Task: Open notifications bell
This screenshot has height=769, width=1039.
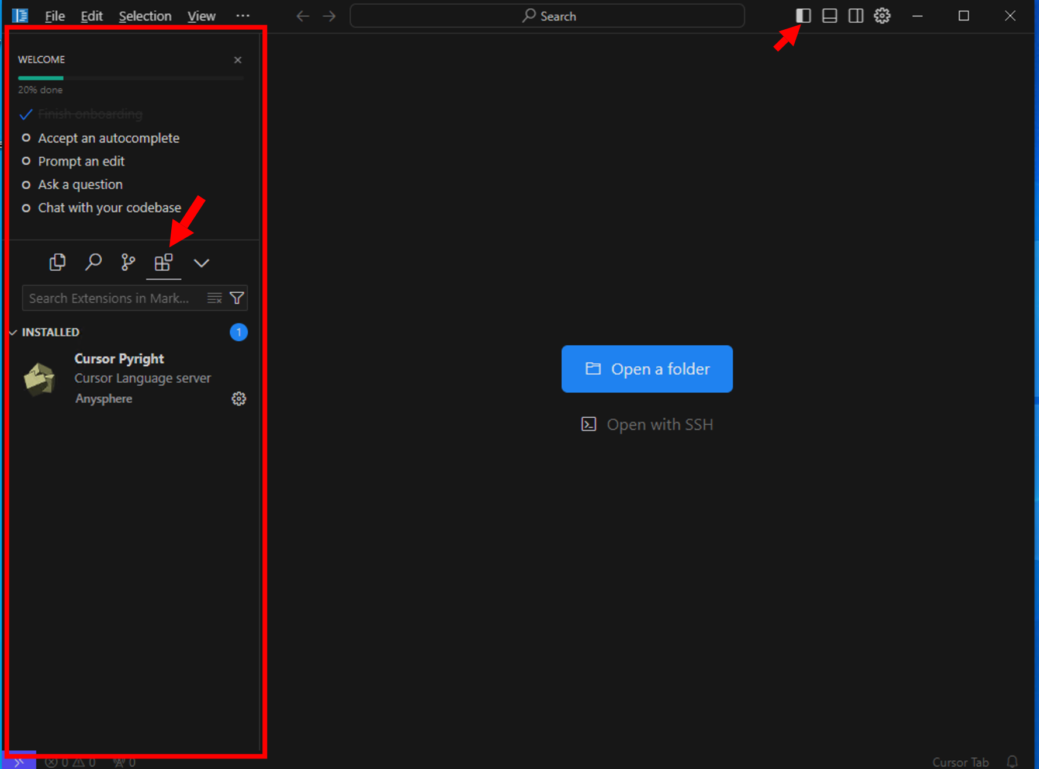Action: click(x=1012, y=761)
